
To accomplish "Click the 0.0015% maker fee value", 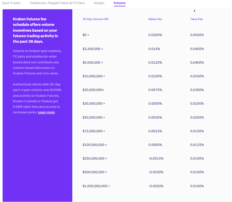I will coord(155,131).
